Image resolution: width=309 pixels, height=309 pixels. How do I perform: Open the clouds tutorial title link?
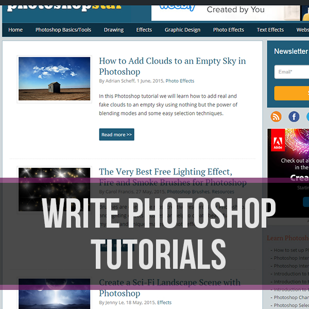[173, 66]
